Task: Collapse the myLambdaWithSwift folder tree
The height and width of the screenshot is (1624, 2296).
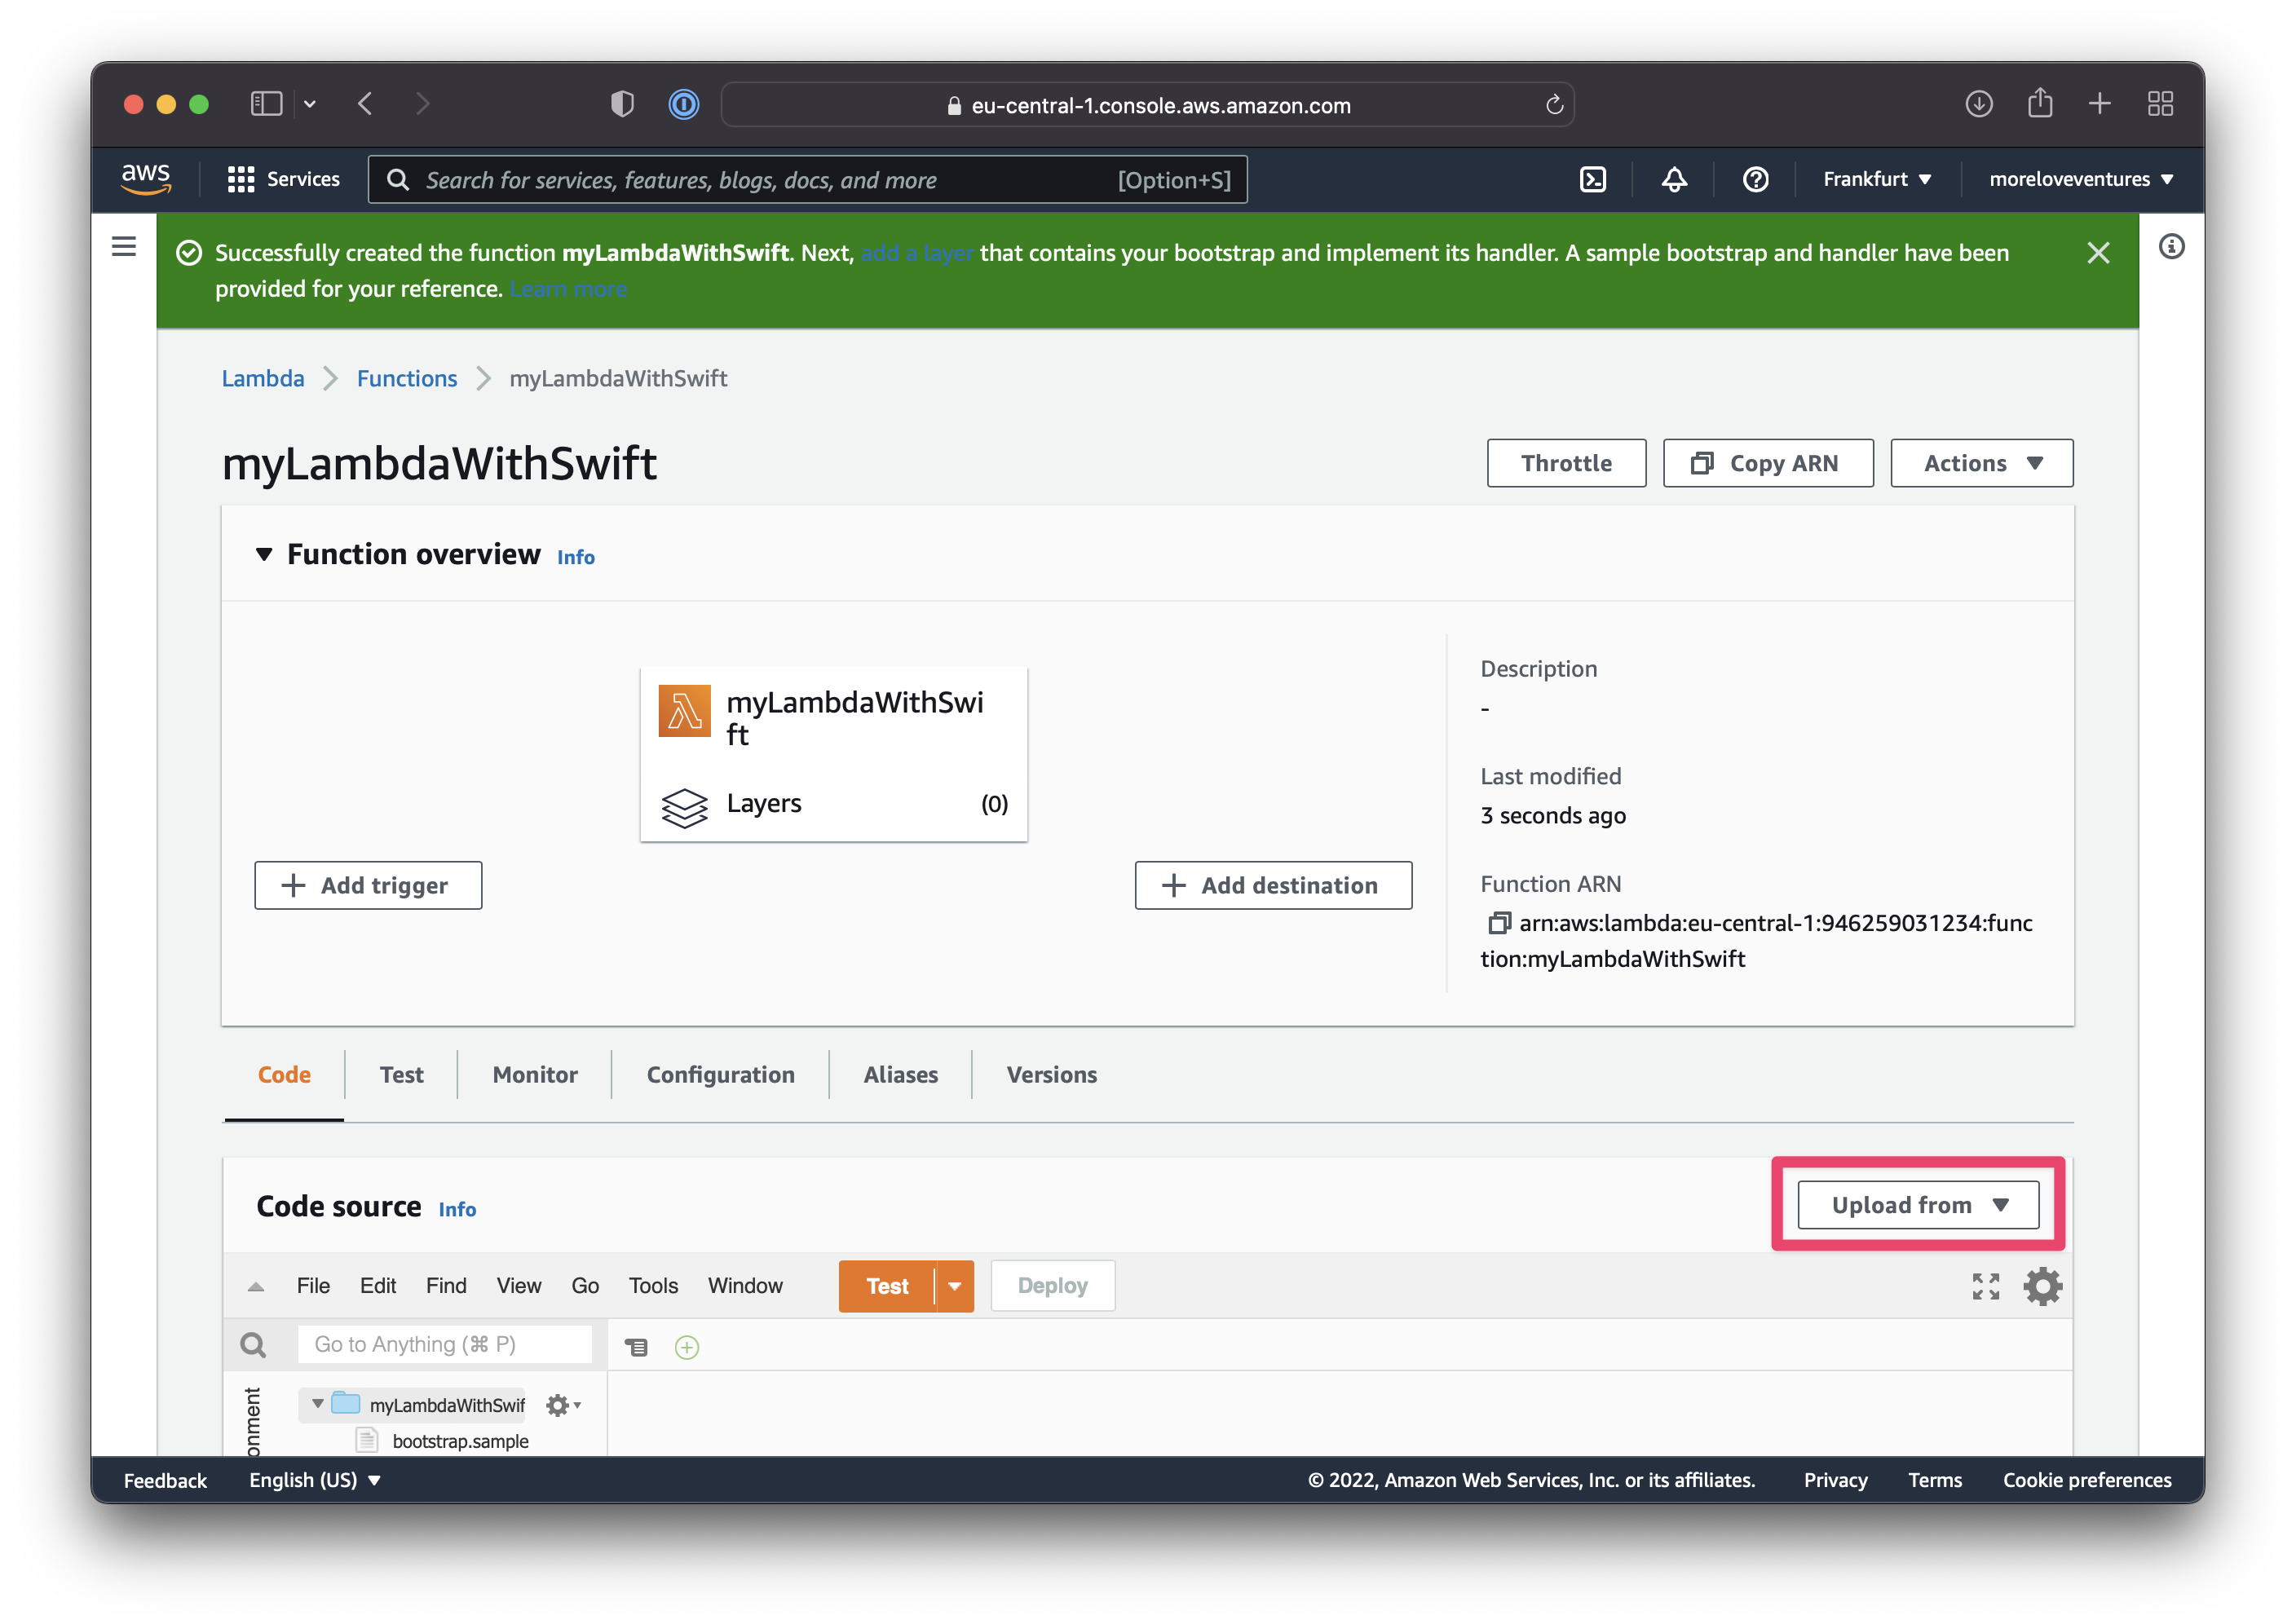Action: 317,1404
